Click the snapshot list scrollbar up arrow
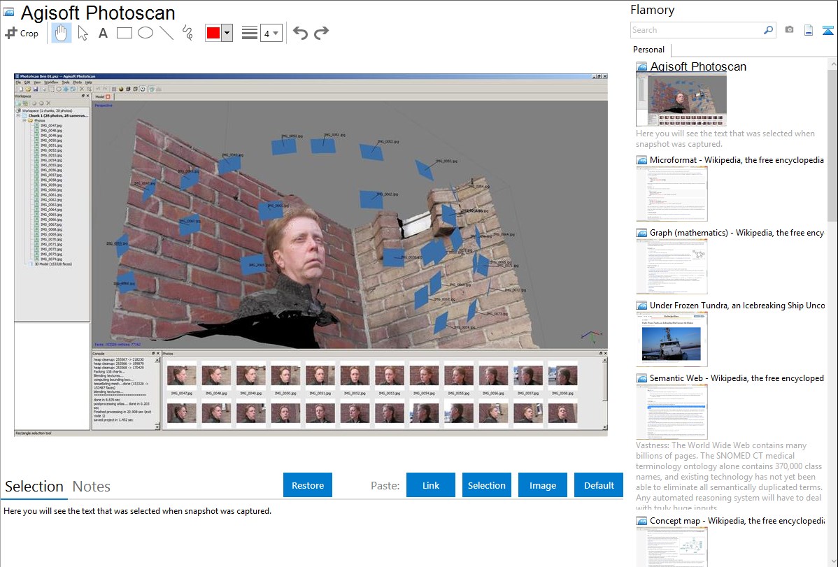The height and width of the screenshot is (567, 838). pos(832,64)
